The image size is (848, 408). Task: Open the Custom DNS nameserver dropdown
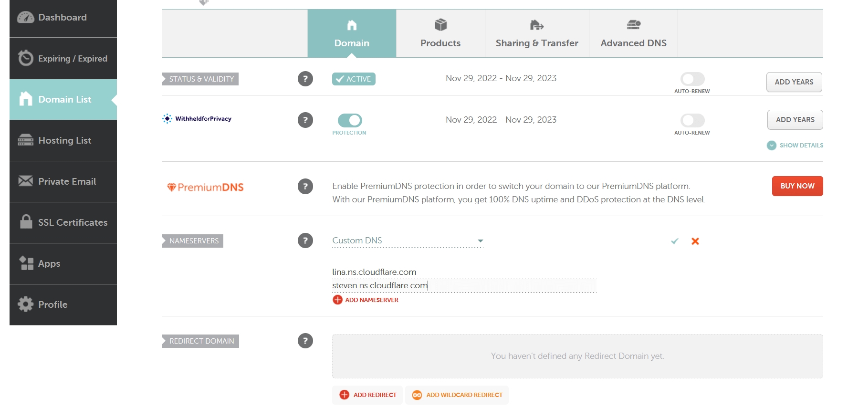click(x=408, y=241)
